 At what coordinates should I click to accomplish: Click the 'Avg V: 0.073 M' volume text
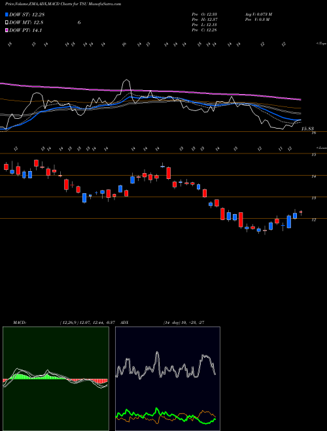click(258, 14)
